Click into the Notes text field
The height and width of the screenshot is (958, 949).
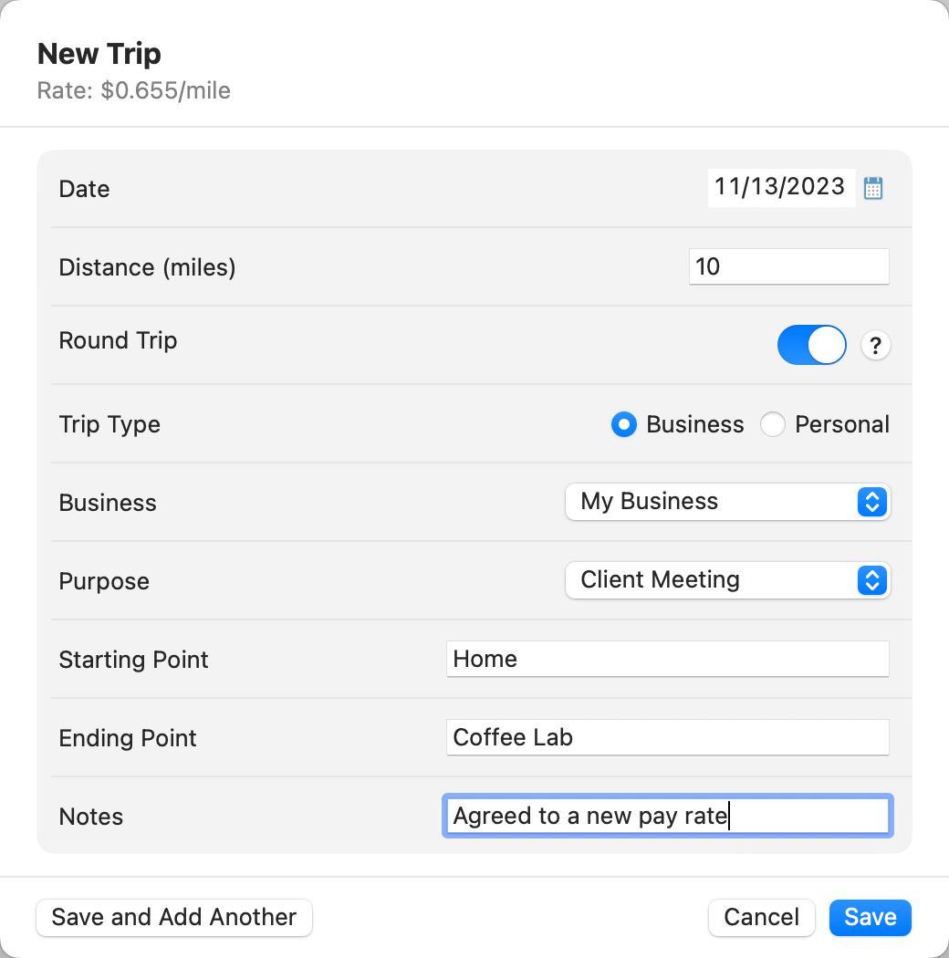[667, 816]
